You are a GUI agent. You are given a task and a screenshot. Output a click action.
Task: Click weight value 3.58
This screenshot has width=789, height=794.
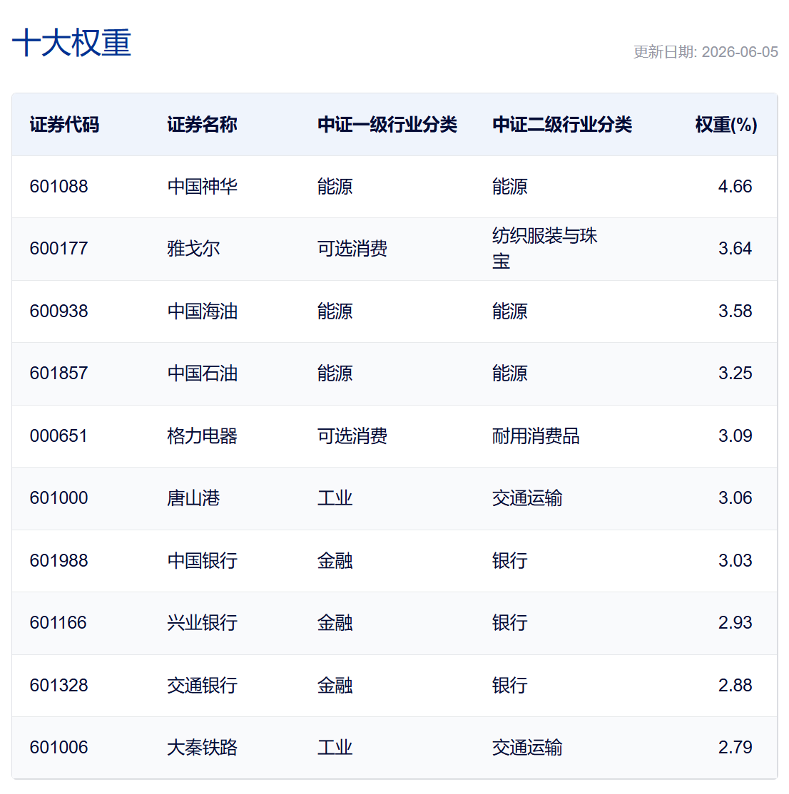(x=735, y=311)
